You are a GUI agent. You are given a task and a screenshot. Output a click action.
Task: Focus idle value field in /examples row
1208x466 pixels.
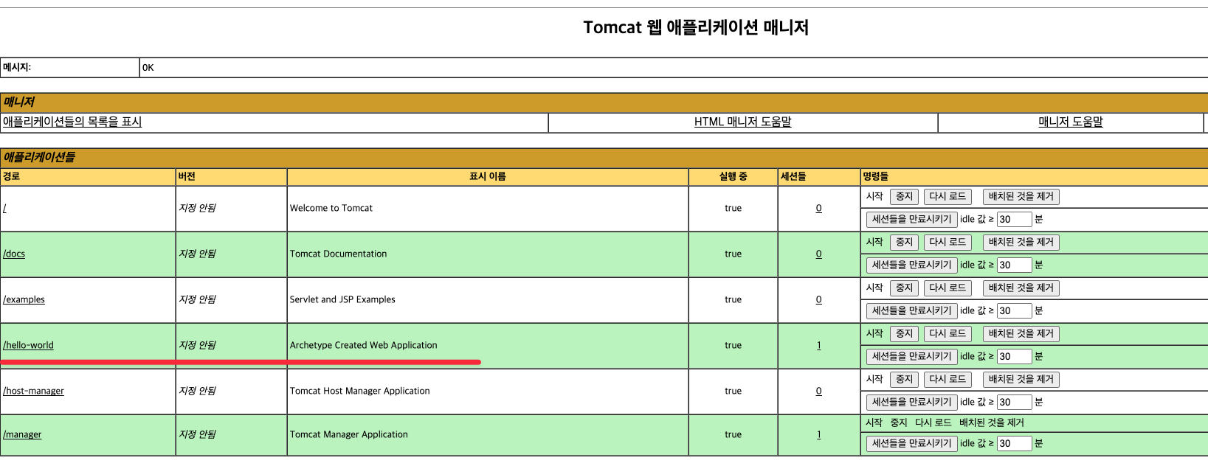tap(1014, 311)
